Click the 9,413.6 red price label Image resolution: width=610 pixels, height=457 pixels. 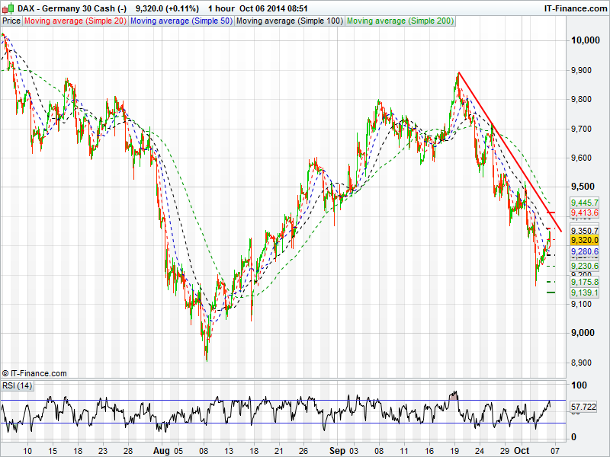[585, 213]
